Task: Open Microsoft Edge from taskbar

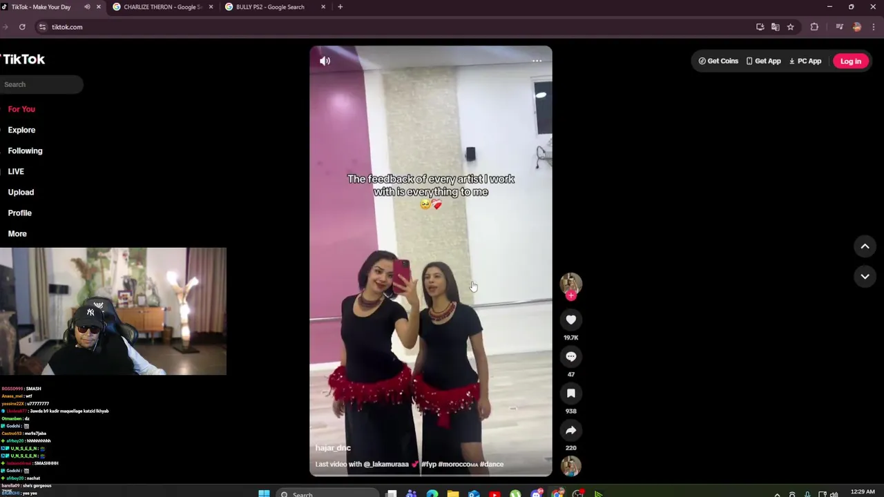Action: 432,494
